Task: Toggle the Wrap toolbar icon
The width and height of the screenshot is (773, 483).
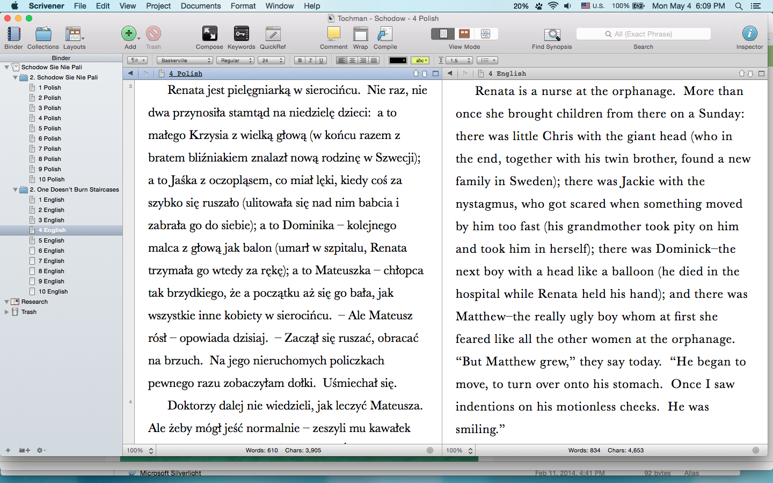Action: [x=360, y=34]
